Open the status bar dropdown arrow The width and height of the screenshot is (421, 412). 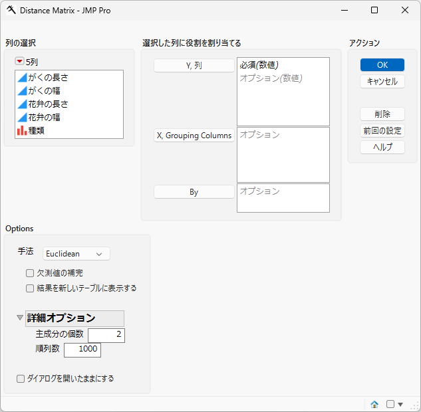(x=400, y=404)
